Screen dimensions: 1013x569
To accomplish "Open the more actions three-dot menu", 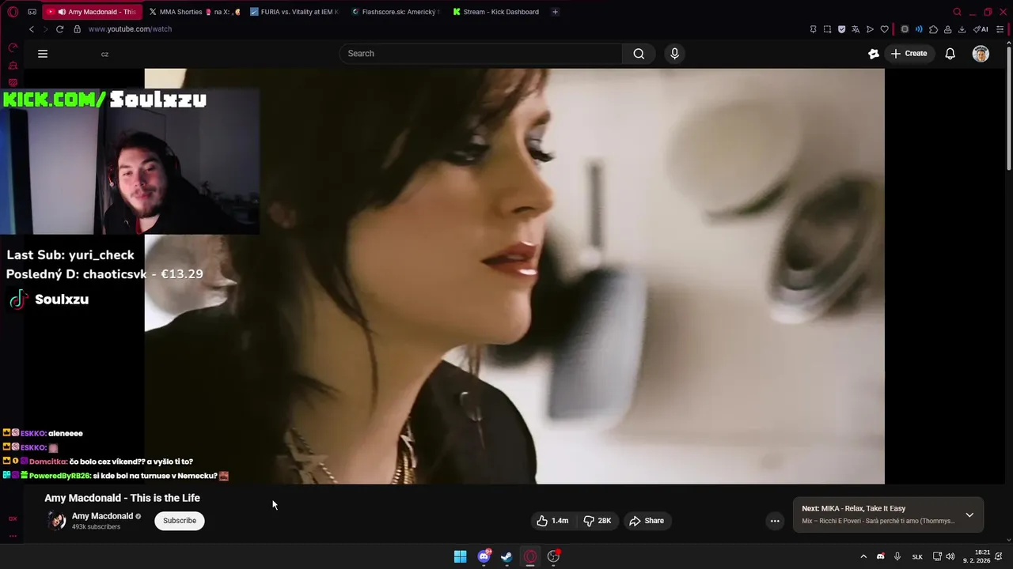I will (x=775, y=521).
